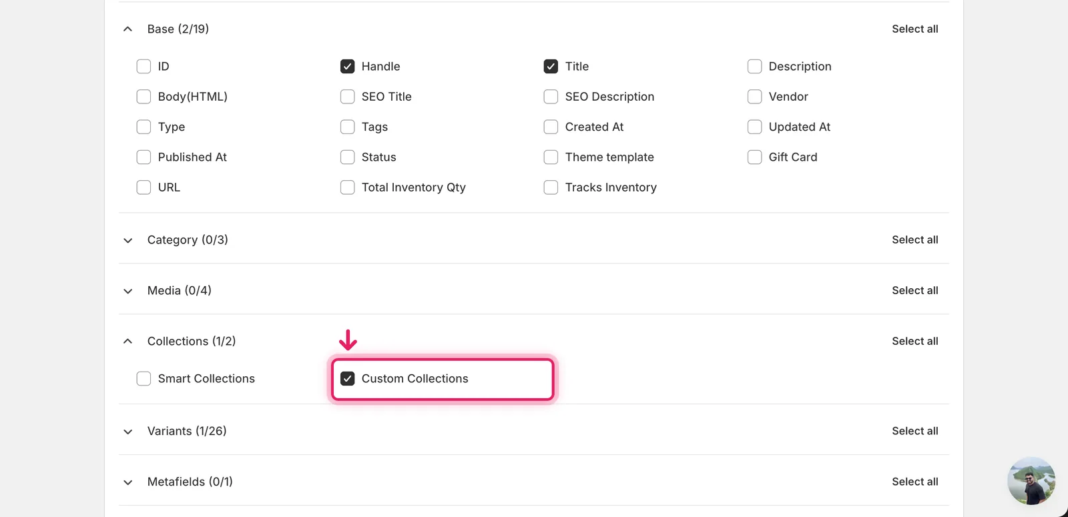Check the Published At checkbox
1068x517 pixels.
144,157
